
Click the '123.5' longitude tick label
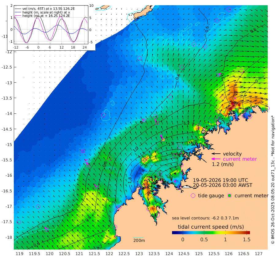tap(154, 254)
